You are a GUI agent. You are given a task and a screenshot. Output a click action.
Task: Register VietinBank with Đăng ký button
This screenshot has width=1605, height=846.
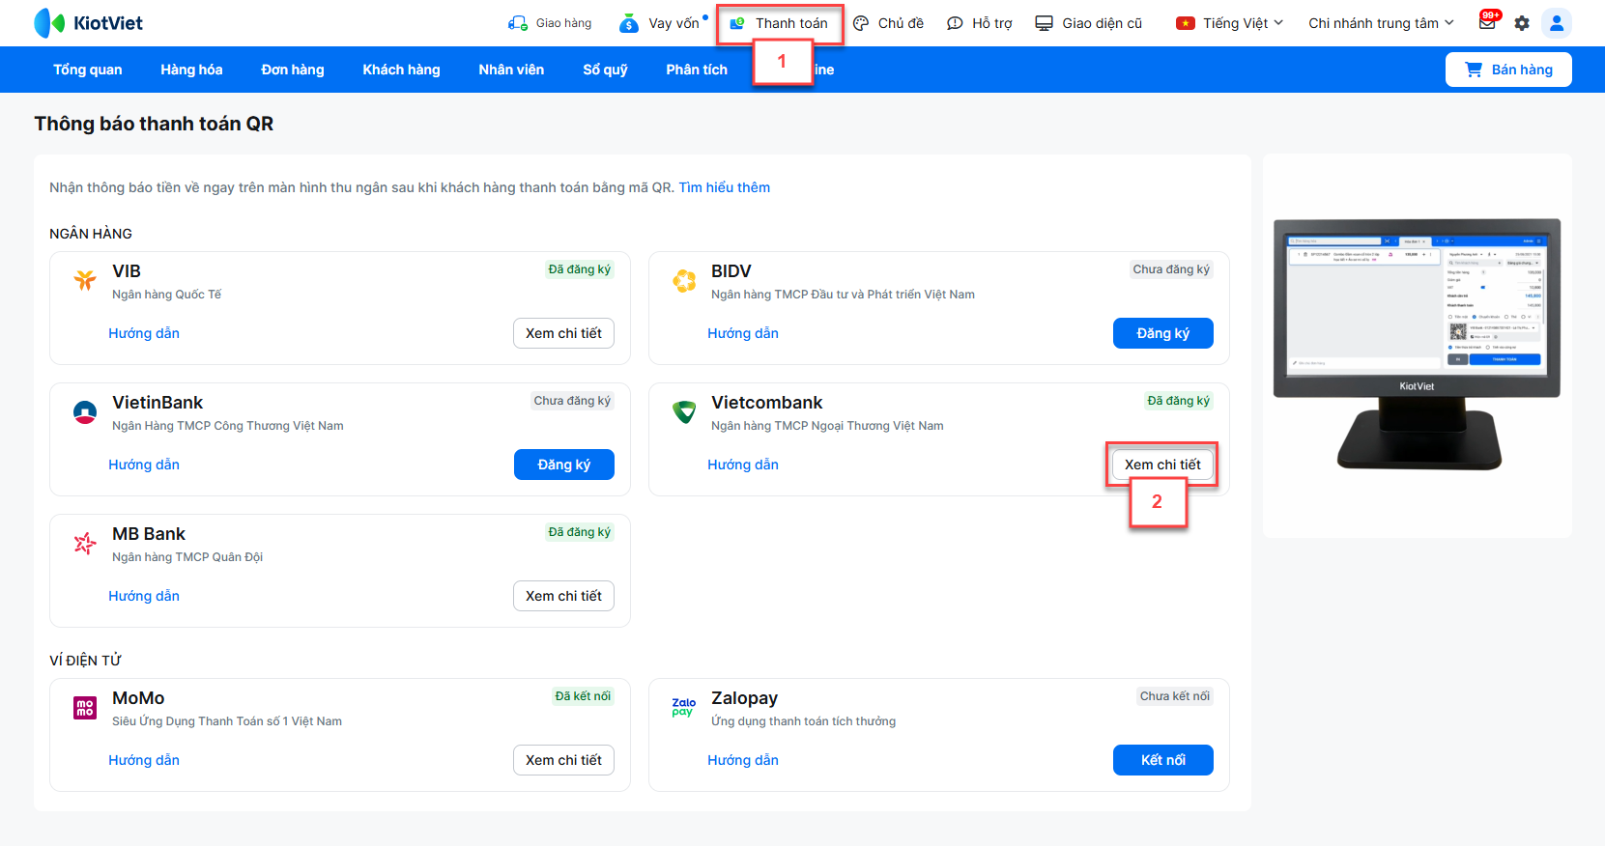pos(563,465)
